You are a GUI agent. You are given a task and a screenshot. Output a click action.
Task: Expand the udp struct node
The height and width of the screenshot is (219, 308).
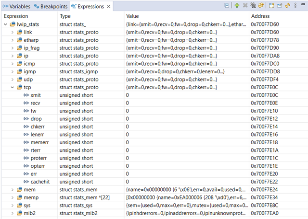pyautogui.click(x=13, y=80)
